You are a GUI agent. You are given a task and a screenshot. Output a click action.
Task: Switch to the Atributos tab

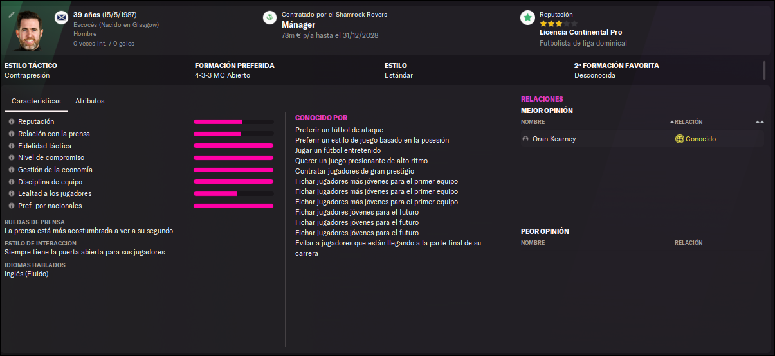tap(89, 101)
